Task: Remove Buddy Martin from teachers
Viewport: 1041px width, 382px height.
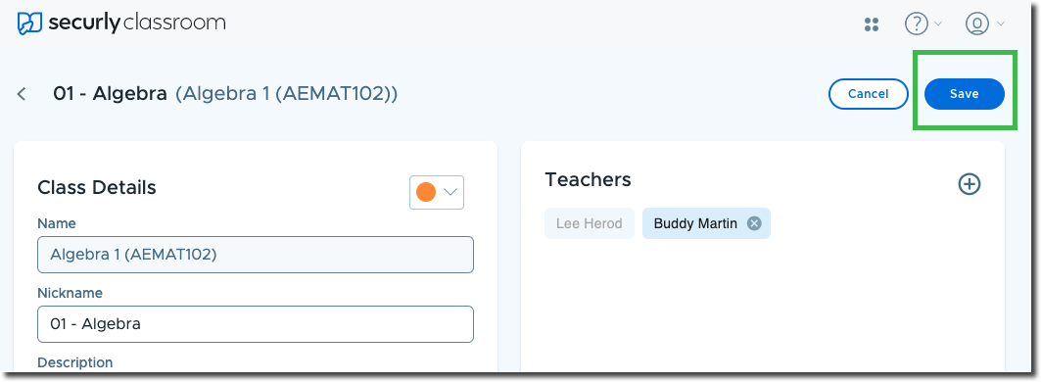Action: (x=753, y=223)
